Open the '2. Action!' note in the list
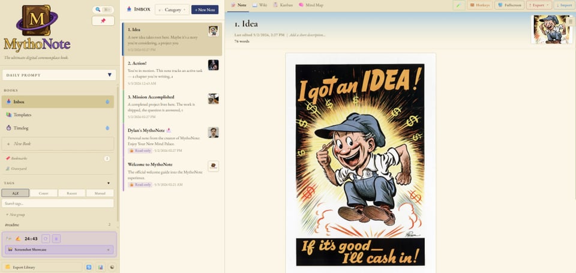The height and width of the screenshot is (273, 576). click(172, 73)
